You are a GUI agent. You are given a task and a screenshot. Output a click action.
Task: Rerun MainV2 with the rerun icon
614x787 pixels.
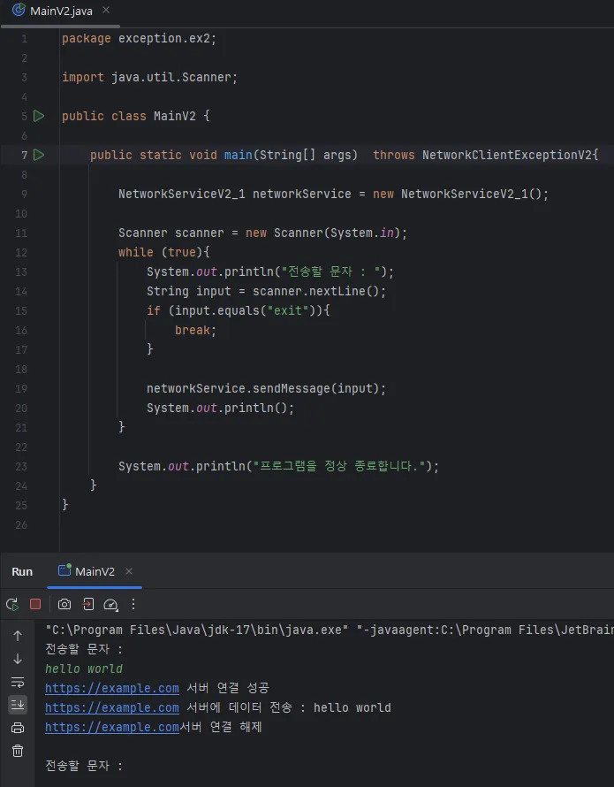(12, 604)
